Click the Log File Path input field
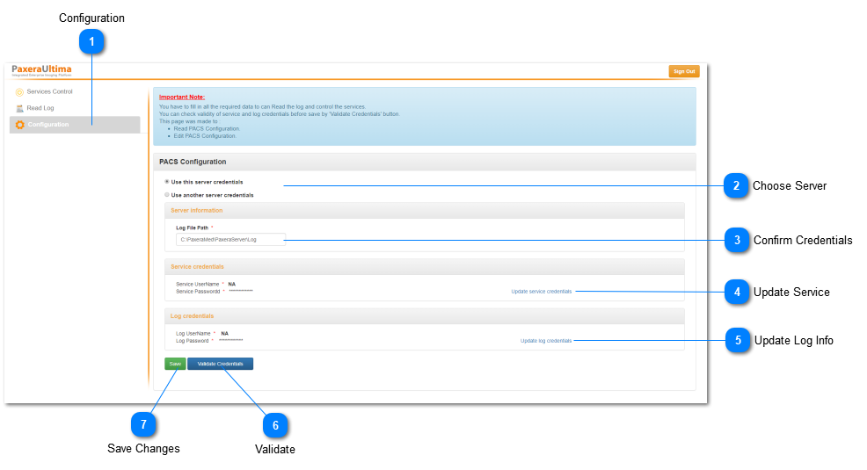This screenshot has width=867, height=470. pos(230,239)
